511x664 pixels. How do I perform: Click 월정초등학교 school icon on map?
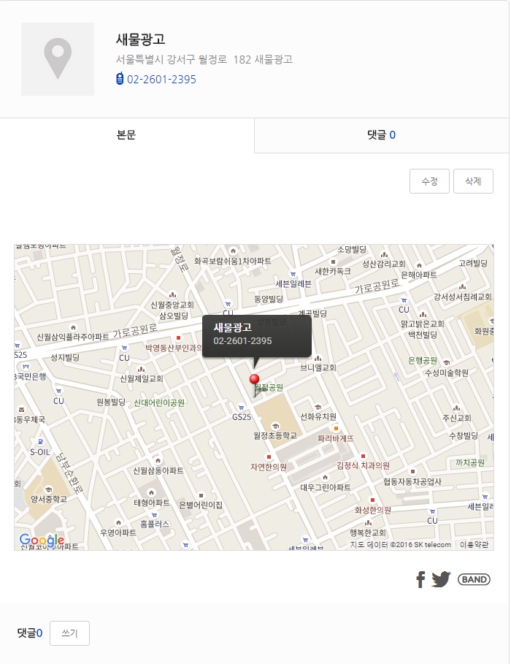coord(275,426)
